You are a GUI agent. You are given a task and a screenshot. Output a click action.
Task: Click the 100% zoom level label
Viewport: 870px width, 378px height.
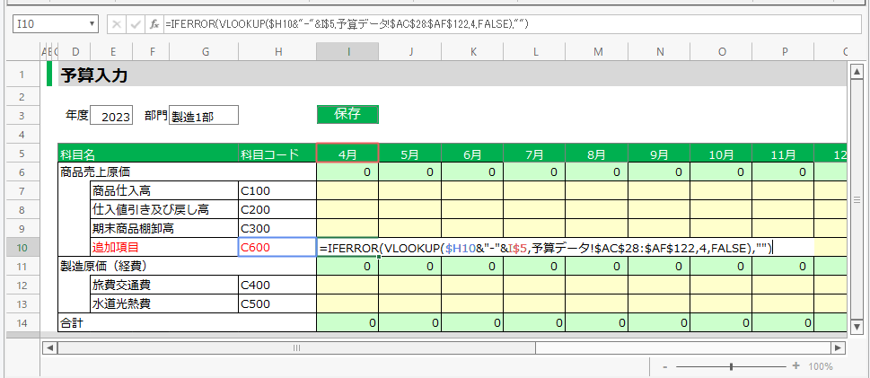[x=822, y=366]
